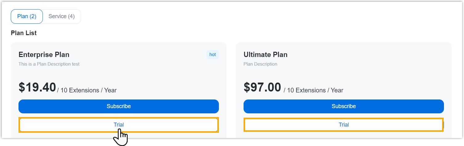Click the $97.00 price
This screenshot has height=146, width=464.
(x=262, y=87)
